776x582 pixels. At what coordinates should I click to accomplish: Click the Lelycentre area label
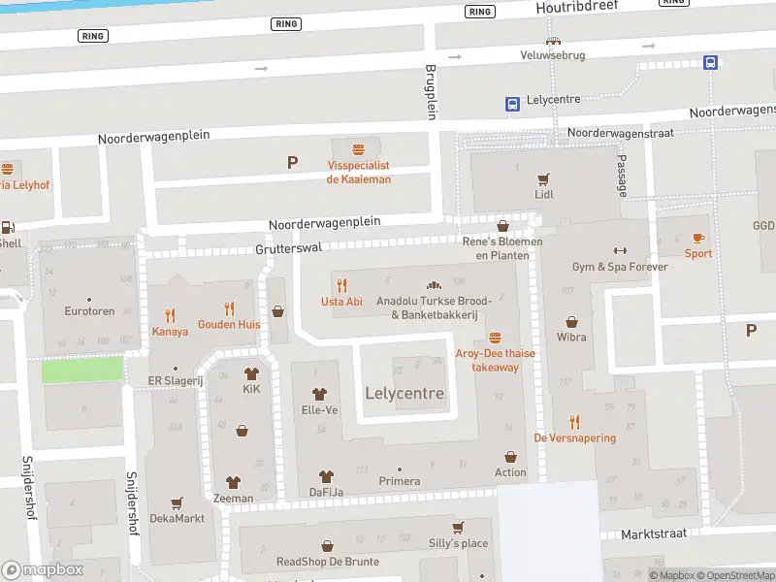point(405,394)
